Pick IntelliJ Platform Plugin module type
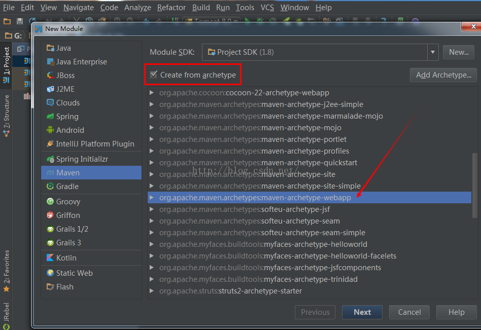 pos(91,143)
